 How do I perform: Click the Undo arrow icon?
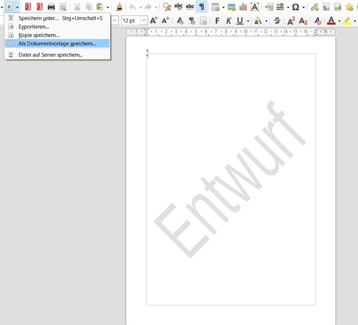coord(133,7)
